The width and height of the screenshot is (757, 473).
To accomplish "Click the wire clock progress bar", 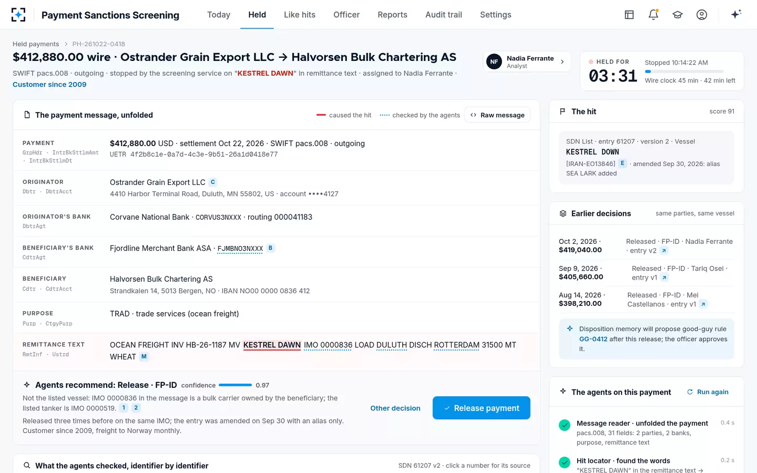I will pyautogui.click(x=684, y=71).
